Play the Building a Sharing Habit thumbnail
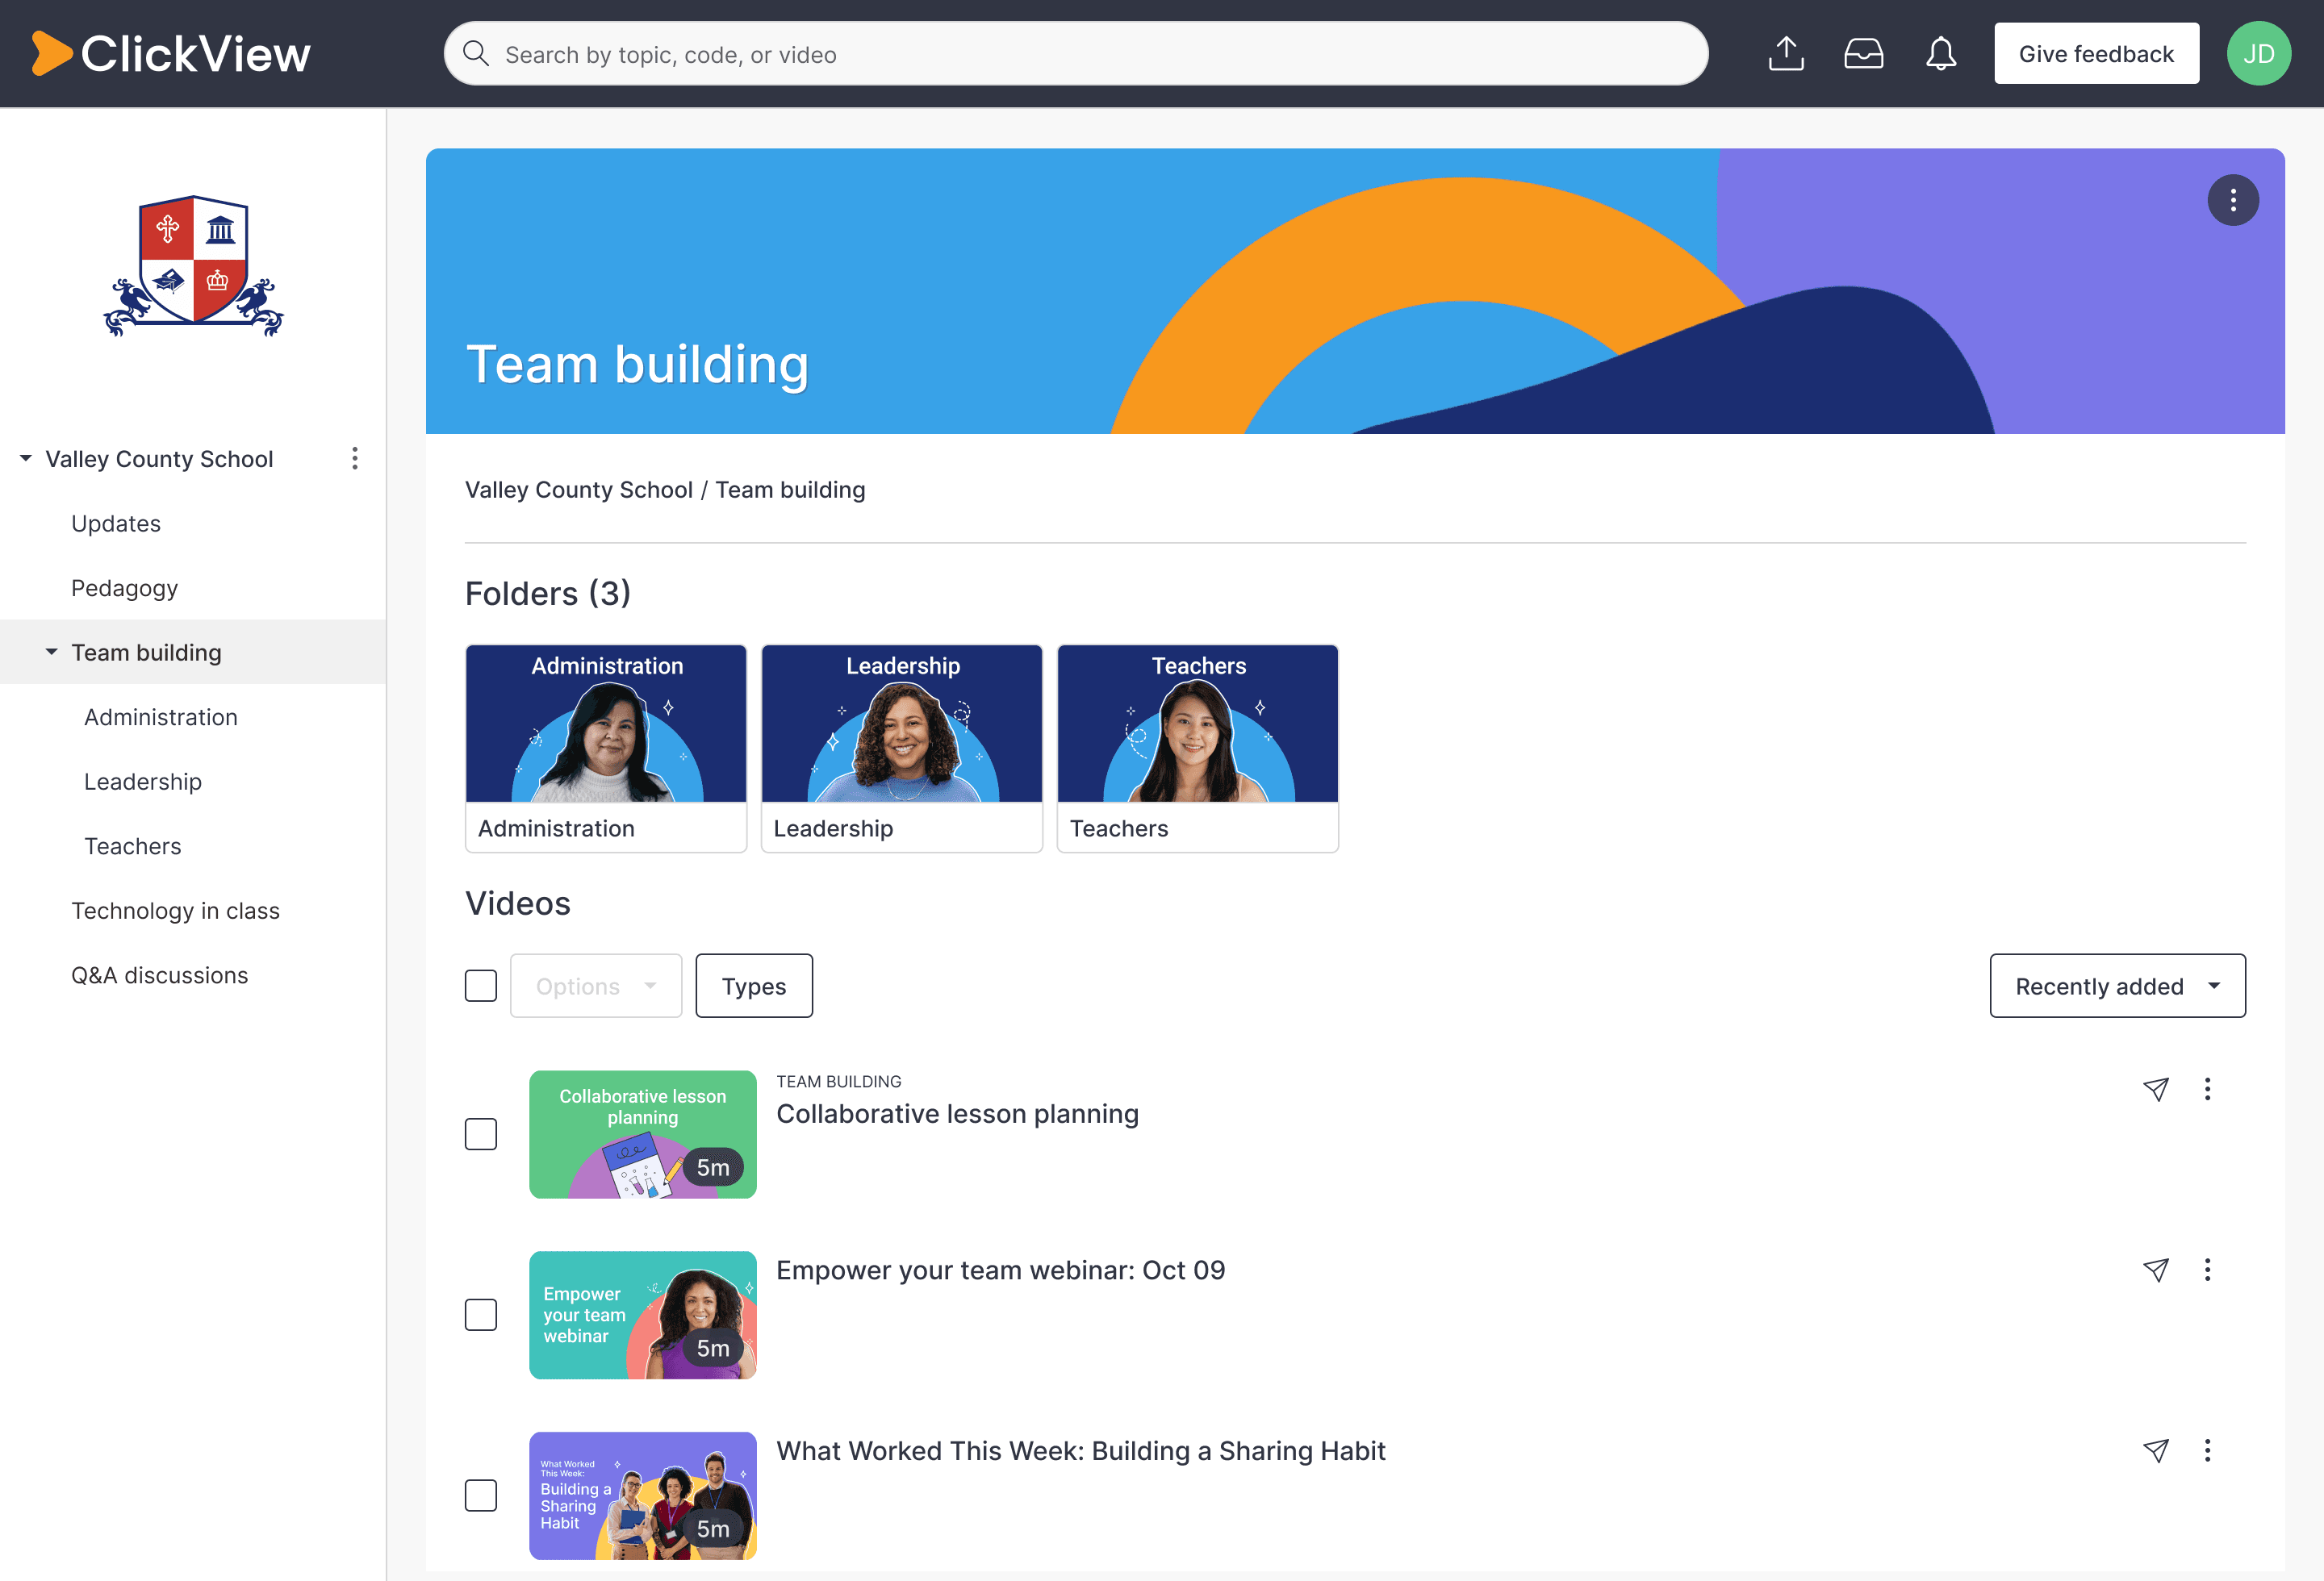 point(643,1496)
